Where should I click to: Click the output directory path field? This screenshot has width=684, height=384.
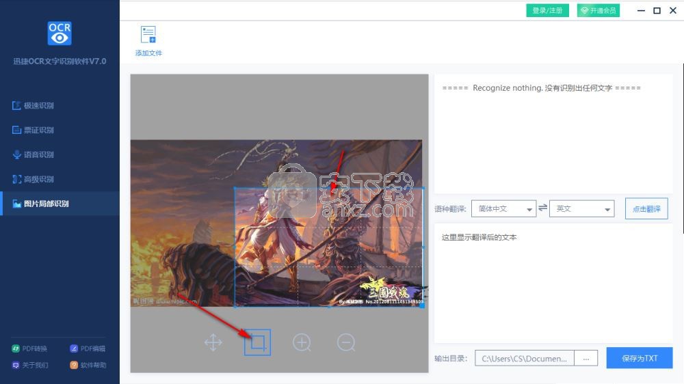click(x=525, y=358)
